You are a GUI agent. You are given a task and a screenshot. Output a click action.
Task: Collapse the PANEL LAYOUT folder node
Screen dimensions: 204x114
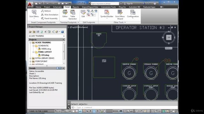(33, 52)
